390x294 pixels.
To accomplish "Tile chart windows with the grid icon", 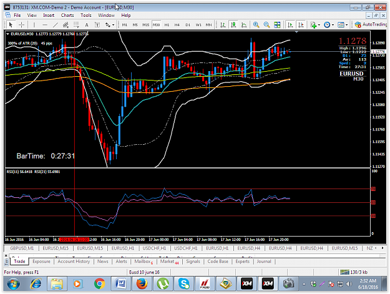I will coord(277,24).
